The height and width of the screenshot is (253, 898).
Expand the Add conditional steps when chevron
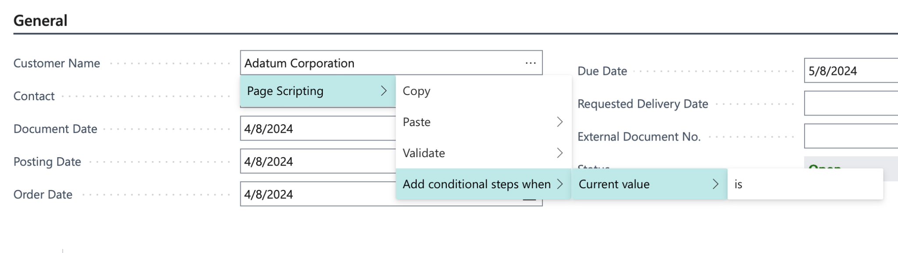tap(561, 184)
